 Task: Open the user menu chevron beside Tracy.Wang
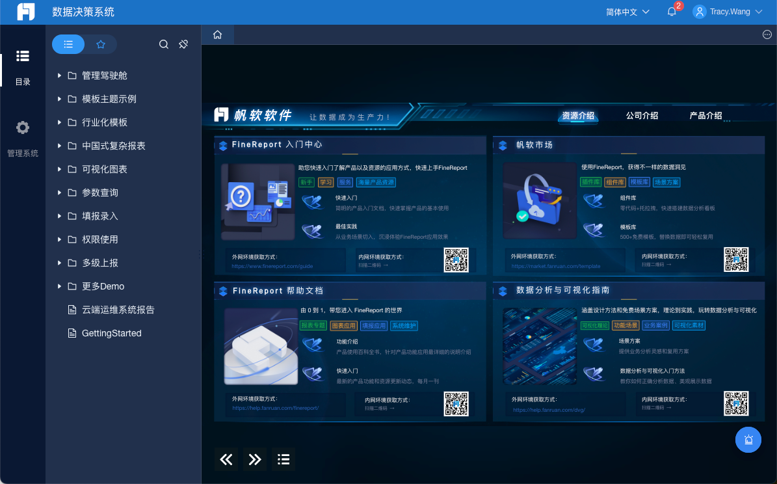pyautogui.click(x=759, y=12)
